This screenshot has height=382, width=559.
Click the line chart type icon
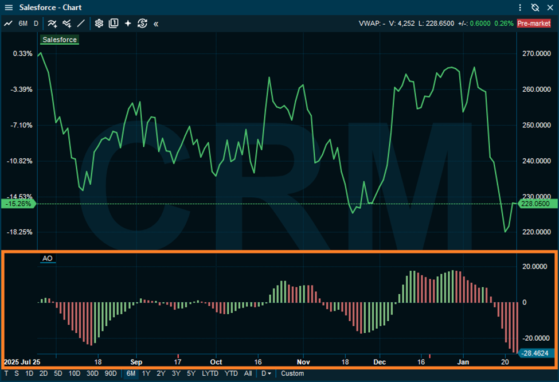[x=9, y=24]
